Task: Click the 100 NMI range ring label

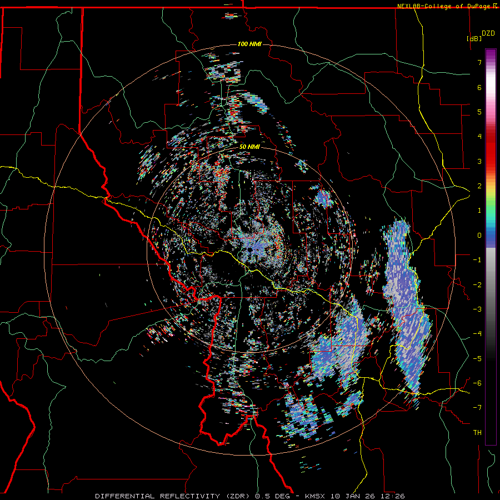Action: [249, 44]
